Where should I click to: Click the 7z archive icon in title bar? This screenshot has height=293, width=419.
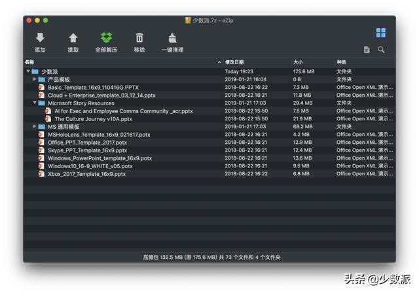click(188, 20)
